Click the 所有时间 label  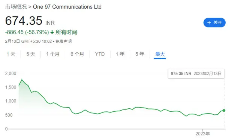tap(66, 32)
